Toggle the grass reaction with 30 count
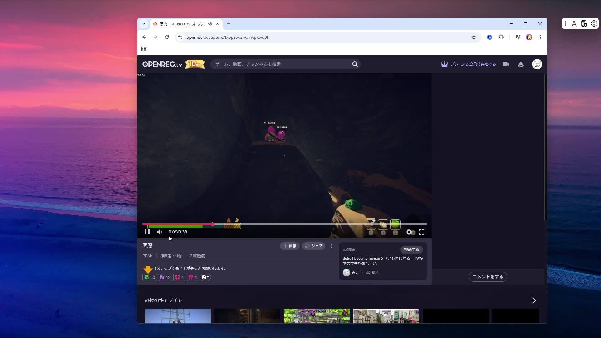The height and width of the screenshot is (338, 601). pos(149,277)
